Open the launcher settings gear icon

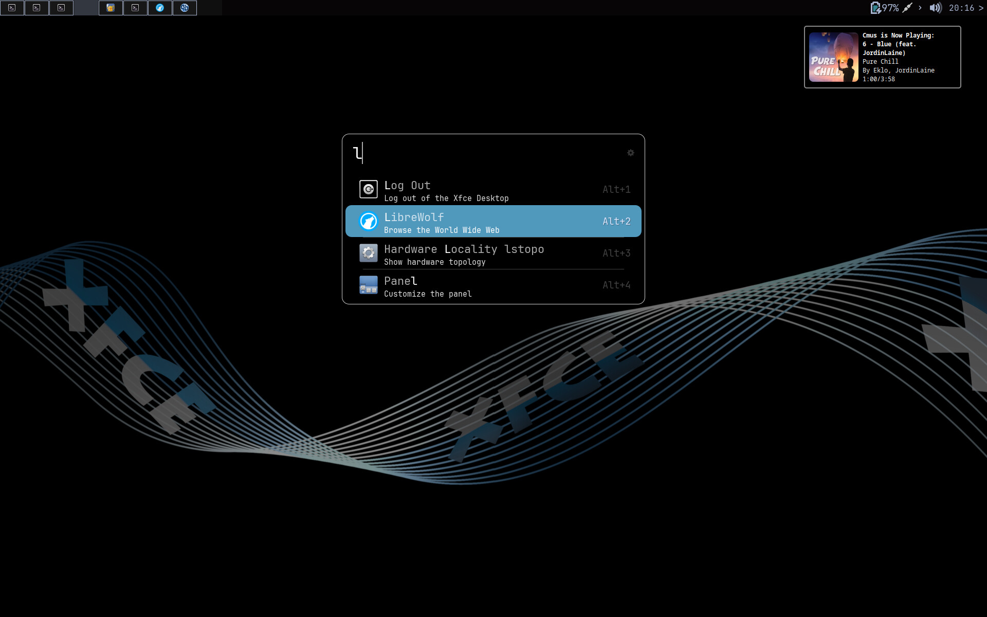630,153
